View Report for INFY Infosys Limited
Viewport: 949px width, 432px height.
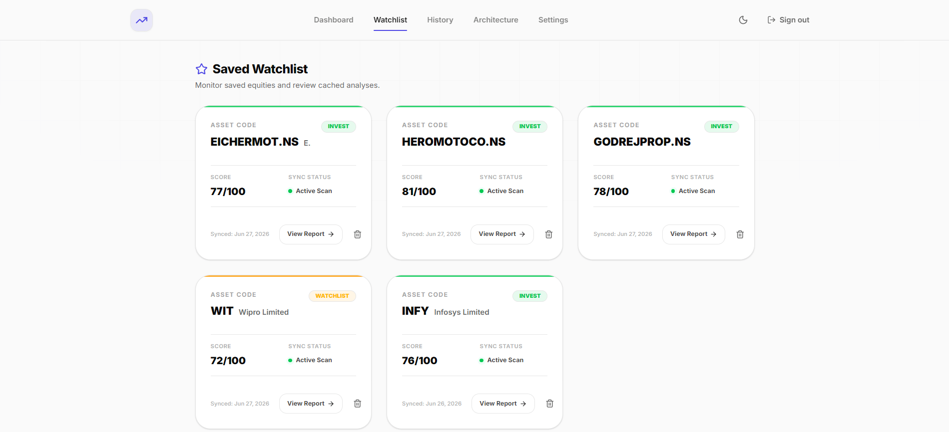[503, 404]
